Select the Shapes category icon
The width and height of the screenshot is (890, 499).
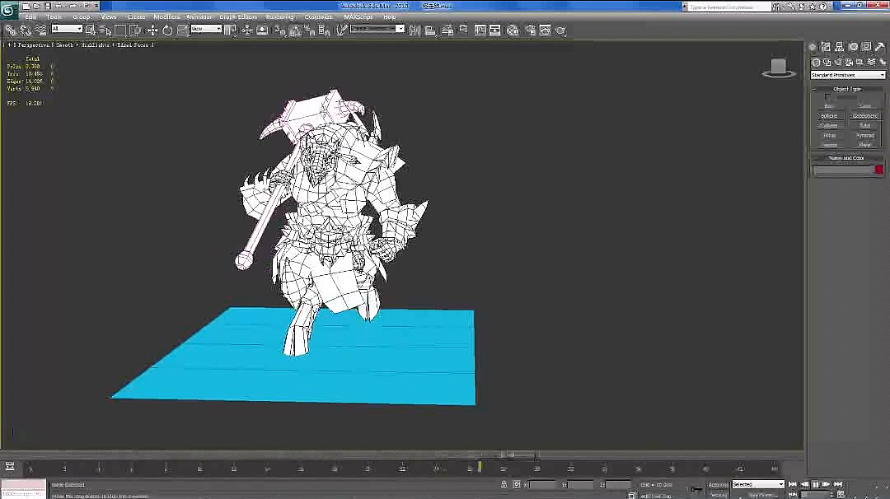827,63
